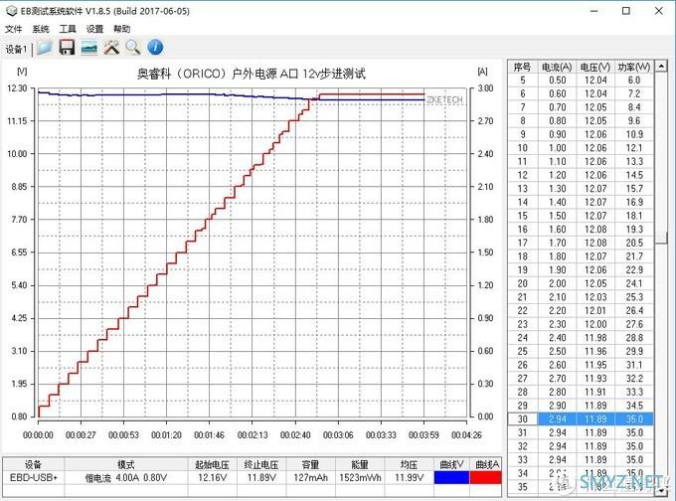The image size is (676, 501).
Task: Click the 2.40 current value in row 24
Action: pyautogui.click(x=557, y=338)
